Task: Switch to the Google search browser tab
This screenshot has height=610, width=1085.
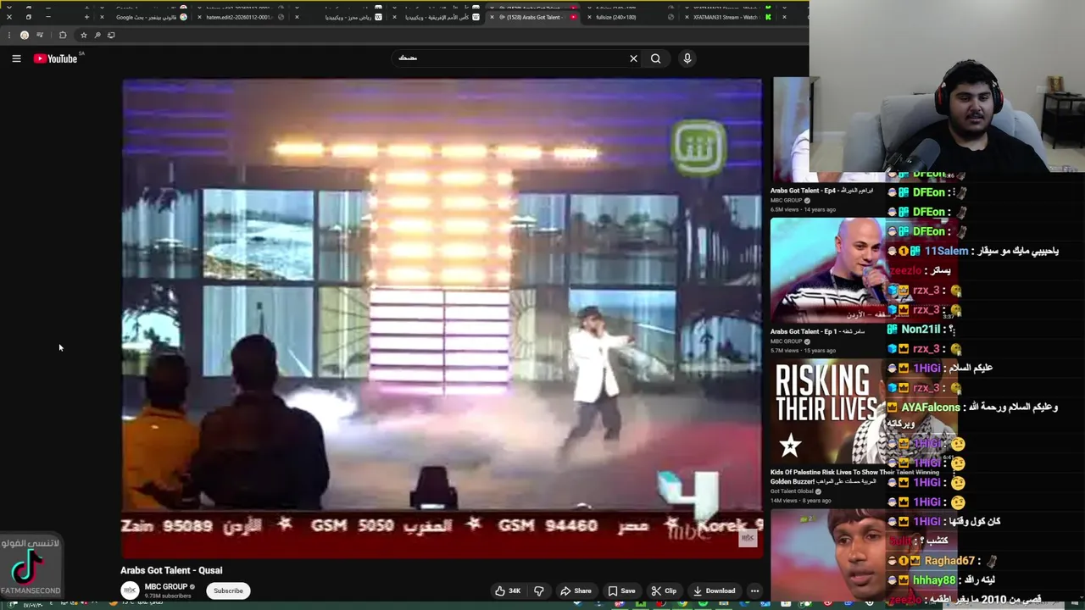Action: (146, 17)
